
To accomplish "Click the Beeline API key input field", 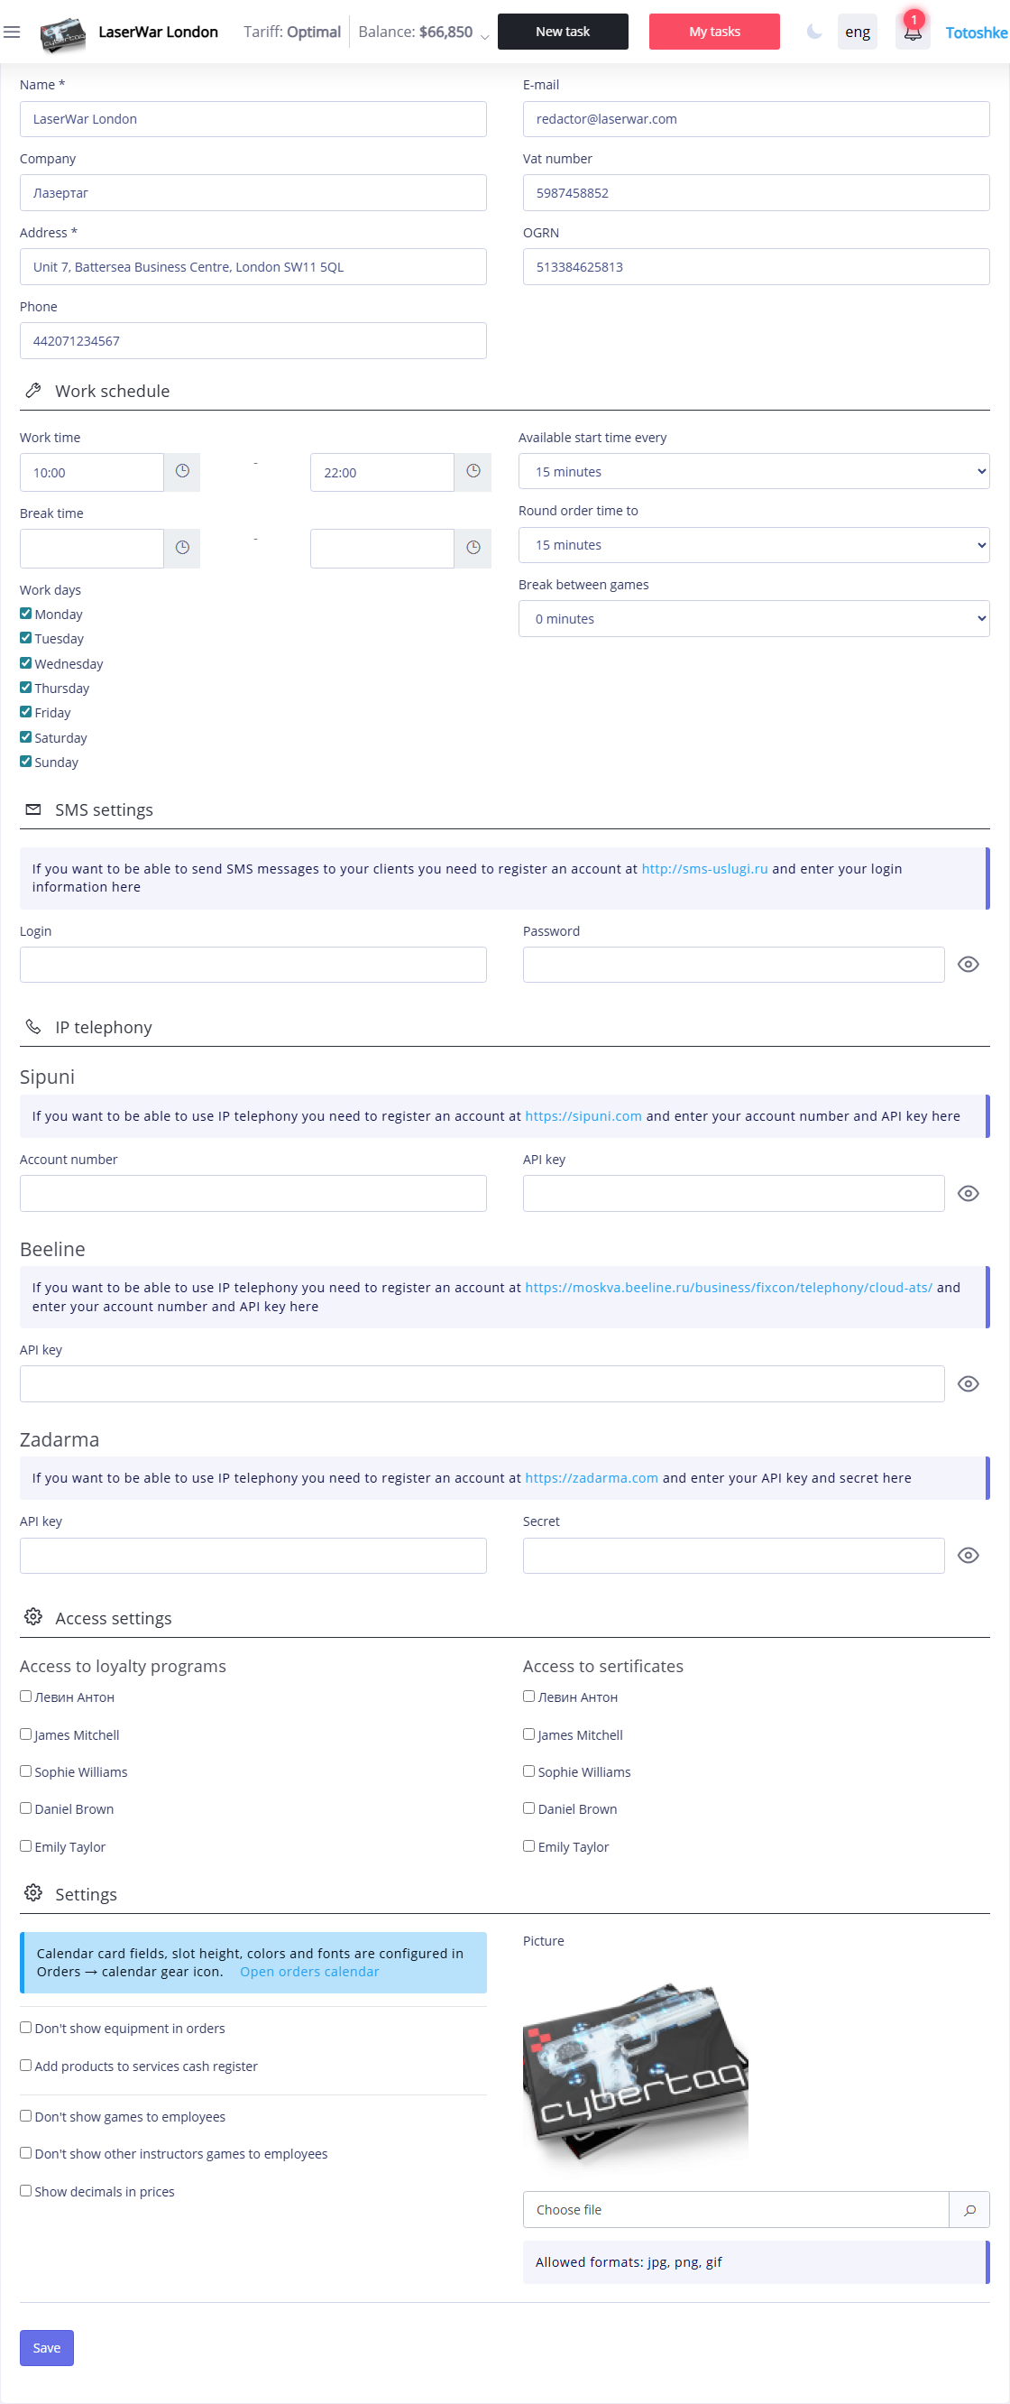I will pyautogui.click(x=482, y=1383).
